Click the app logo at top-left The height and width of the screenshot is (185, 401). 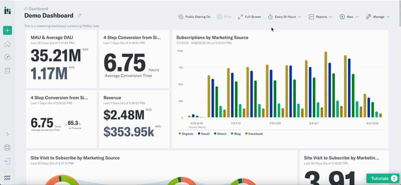pyautogui.click(x=8, y=10)
